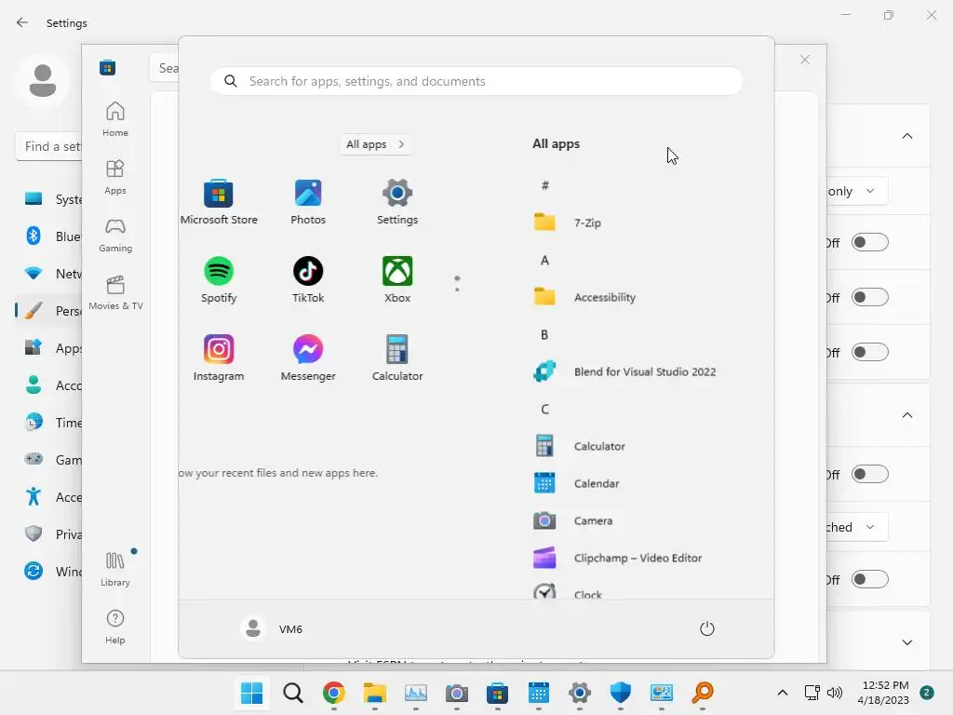The image size is (953, 715).
Task: Toggle the fourth Off switch in Settings
Action: [870, 474]
